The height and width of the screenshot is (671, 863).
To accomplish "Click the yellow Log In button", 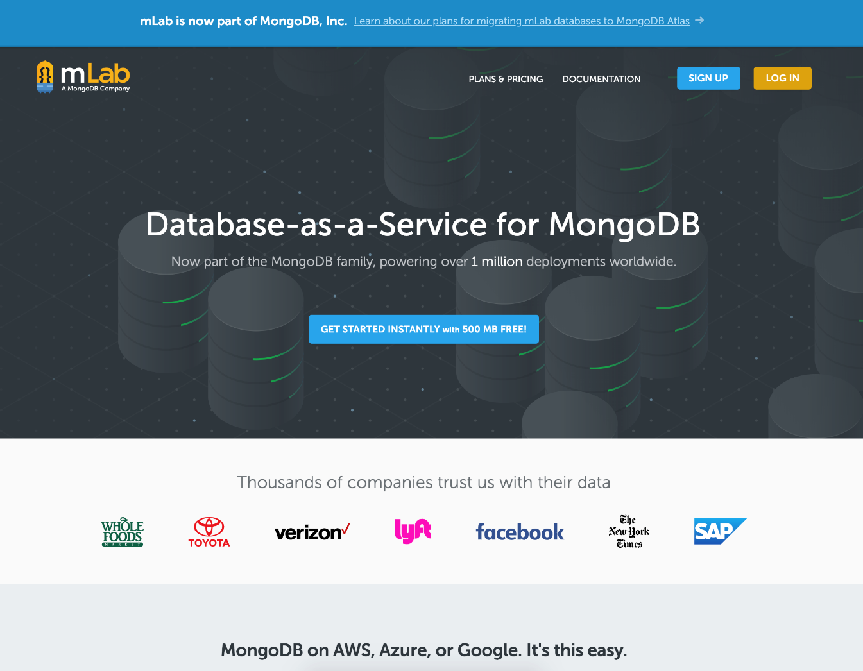I will 782,78.
